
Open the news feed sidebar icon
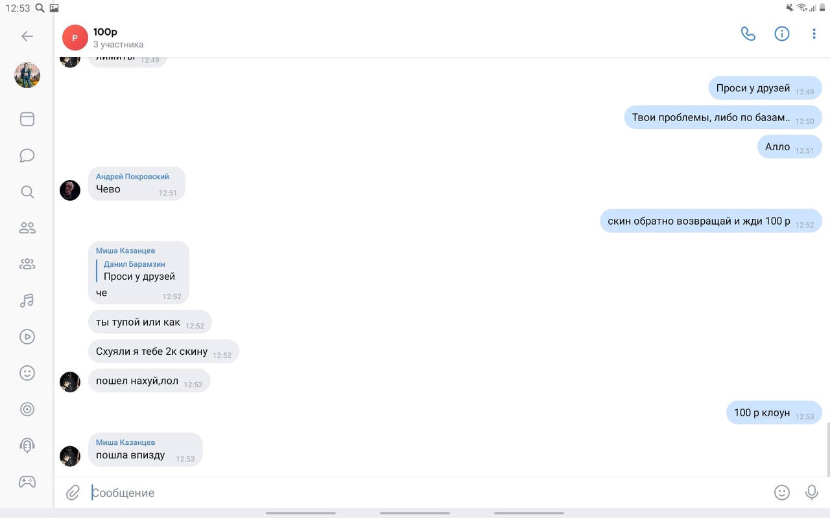tap(27, 119)
